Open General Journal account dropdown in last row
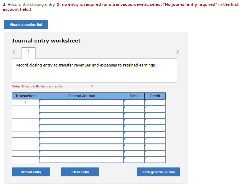Image resolution: width=239 pixels, height=185 pixels. click(81, 160)
